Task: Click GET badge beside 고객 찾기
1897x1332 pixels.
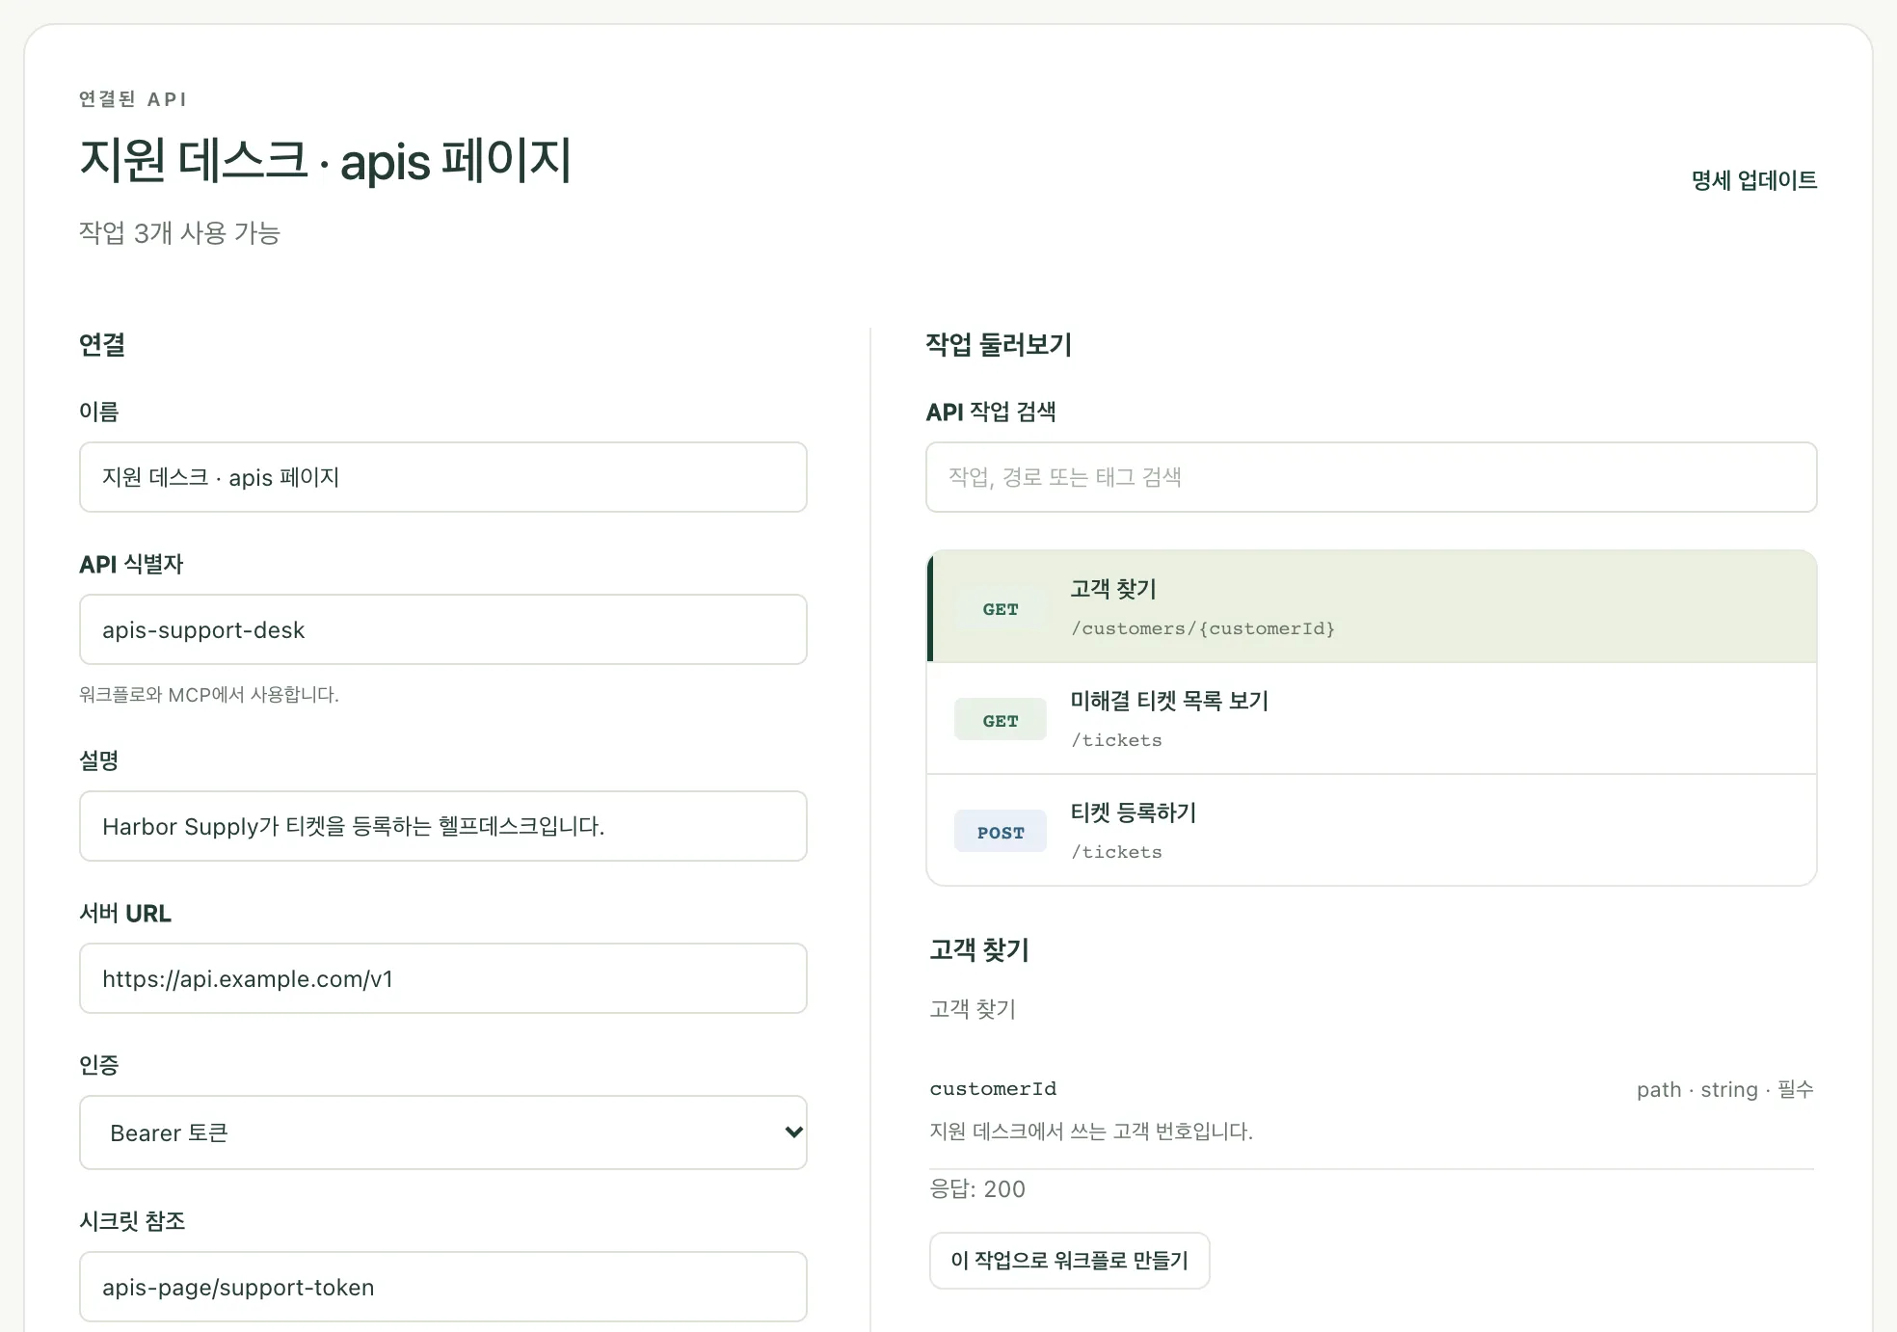Action: click(x=1001, y=608)
